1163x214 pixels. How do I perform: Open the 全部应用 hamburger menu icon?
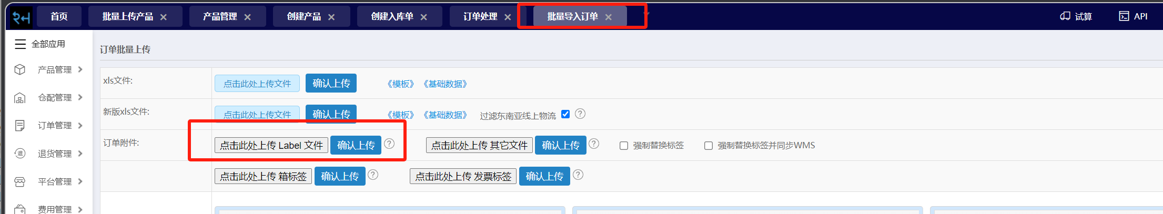coord(20,44)
